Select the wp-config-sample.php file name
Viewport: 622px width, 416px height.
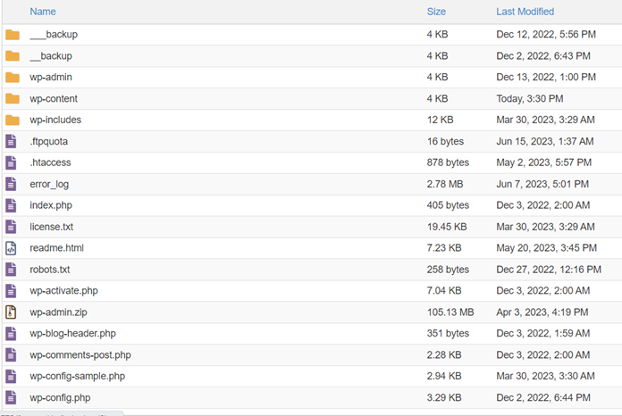[x=78, y=377]
